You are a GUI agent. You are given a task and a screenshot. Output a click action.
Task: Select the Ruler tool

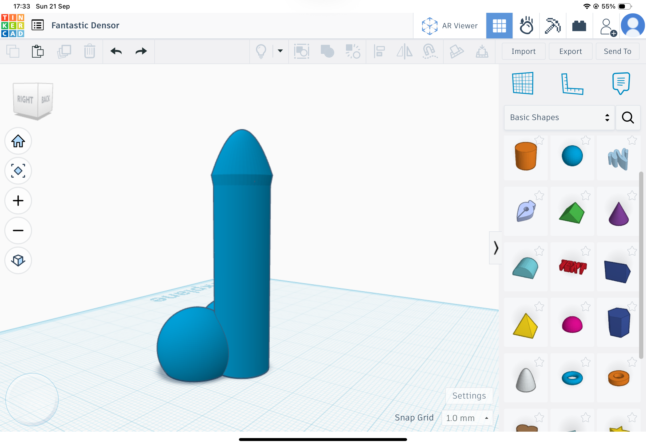pyautogui.click(x=572, y=84)
